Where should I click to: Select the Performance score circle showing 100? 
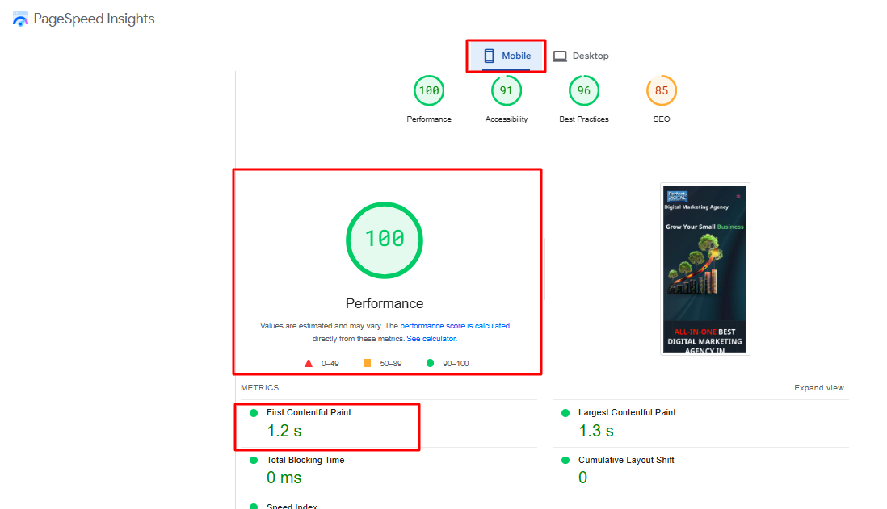tap(429, 90)
